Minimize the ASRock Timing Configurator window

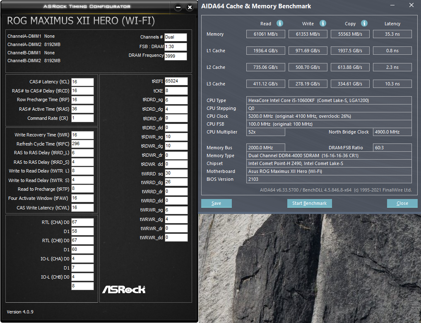pyautogui.click(x=178, y=7)
